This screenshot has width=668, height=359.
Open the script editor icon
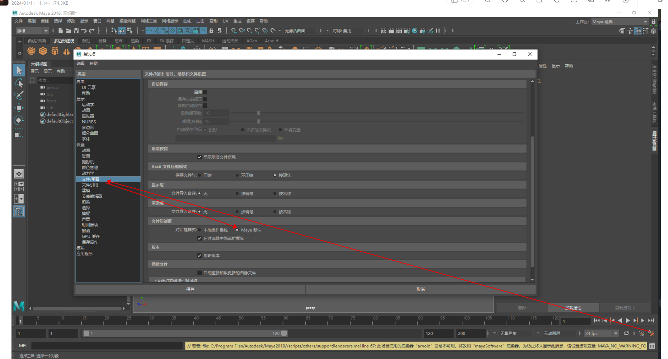tap(652, 346)
